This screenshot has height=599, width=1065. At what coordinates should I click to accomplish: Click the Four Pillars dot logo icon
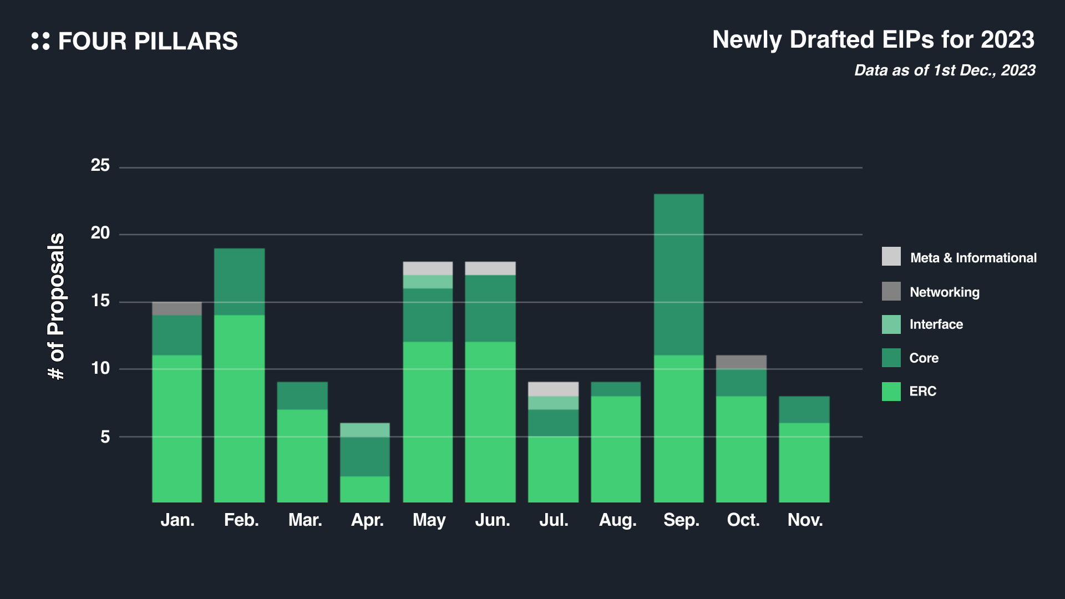click(x=40, y=41)
